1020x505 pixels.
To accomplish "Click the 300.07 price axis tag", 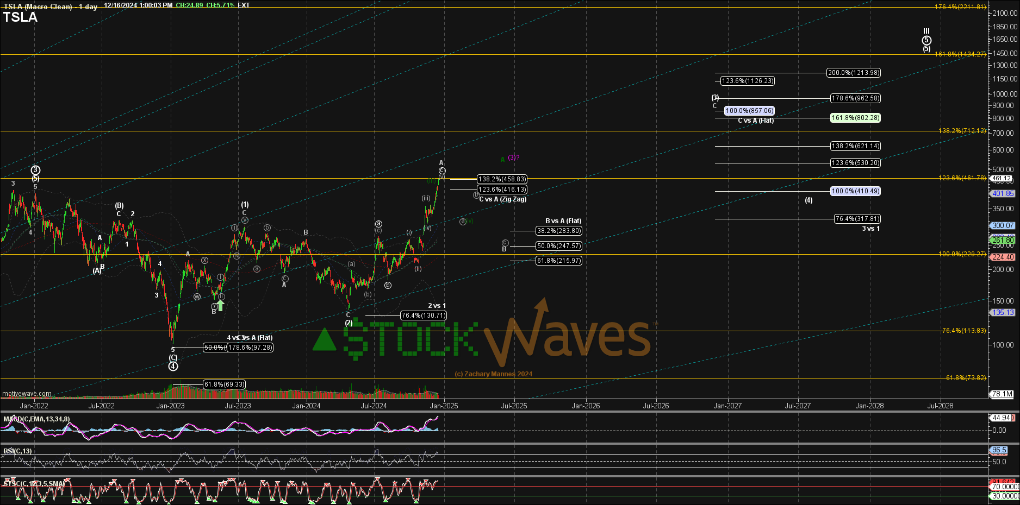I will [1002, 225].
